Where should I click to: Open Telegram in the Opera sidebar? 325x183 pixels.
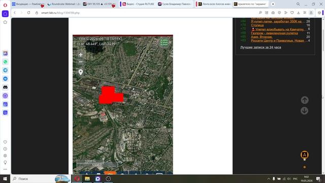coord(6,70)
